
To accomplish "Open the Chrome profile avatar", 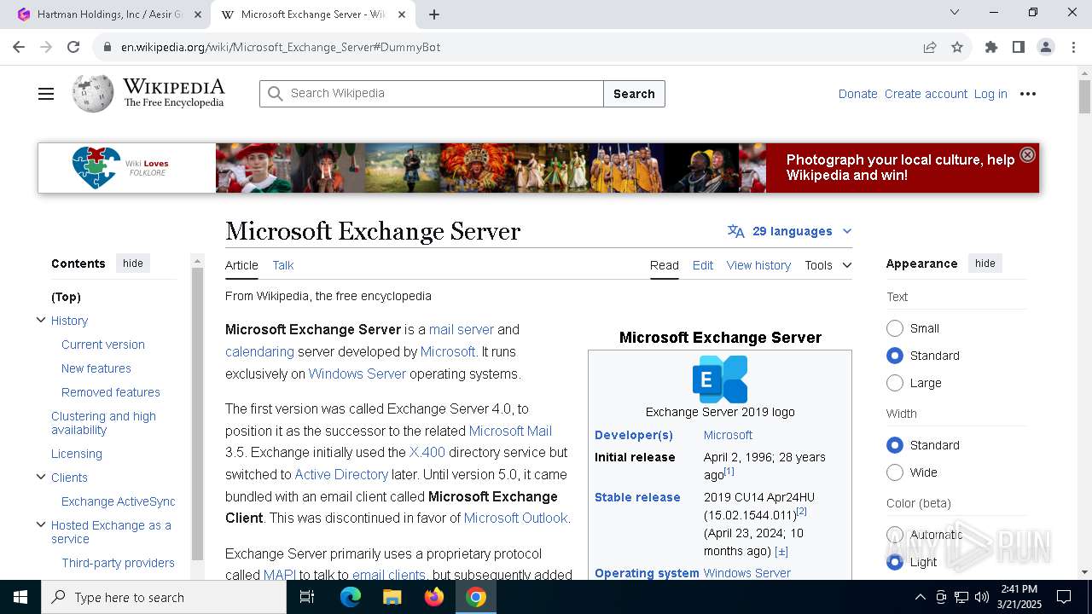I will [x=1046, y=47].
